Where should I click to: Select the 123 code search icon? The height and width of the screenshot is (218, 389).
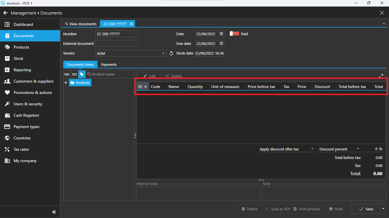point(74,74)
